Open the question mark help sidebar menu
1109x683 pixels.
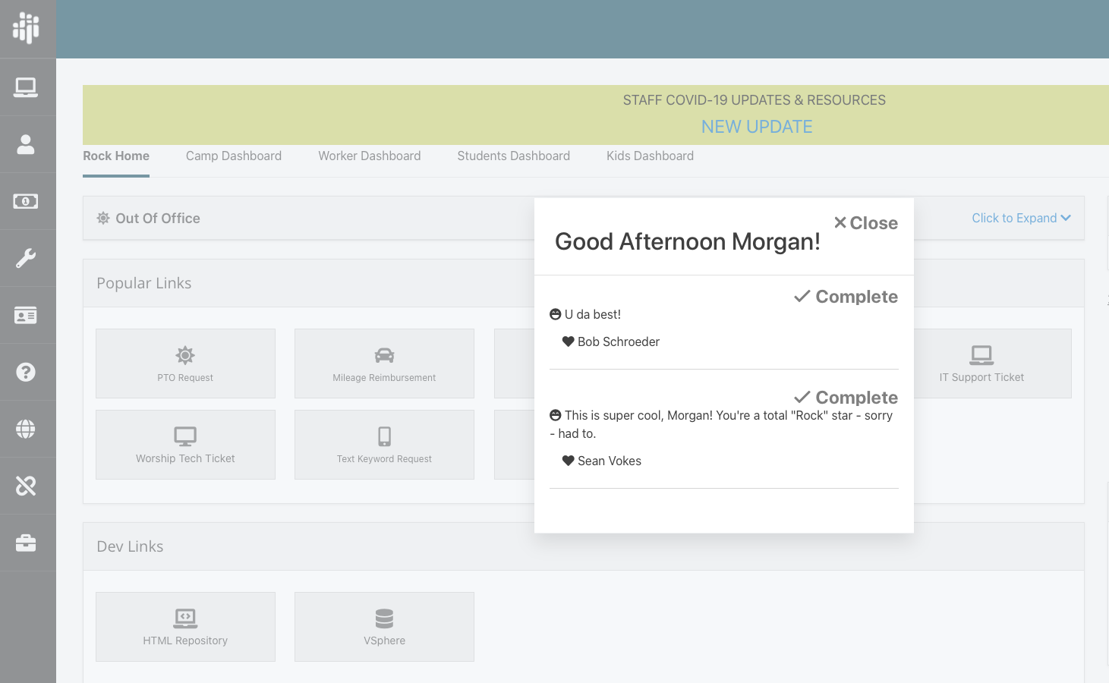click(26, 372)
